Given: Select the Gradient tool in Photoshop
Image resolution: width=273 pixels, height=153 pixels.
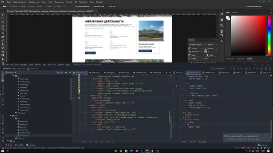Looking at the screenshot, I should click(3, 55).
